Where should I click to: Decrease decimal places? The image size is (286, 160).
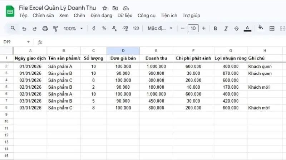point(114,28)
